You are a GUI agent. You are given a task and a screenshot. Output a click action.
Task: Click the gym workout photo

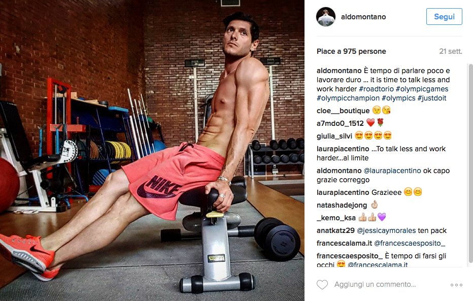(x=152, y=150)
